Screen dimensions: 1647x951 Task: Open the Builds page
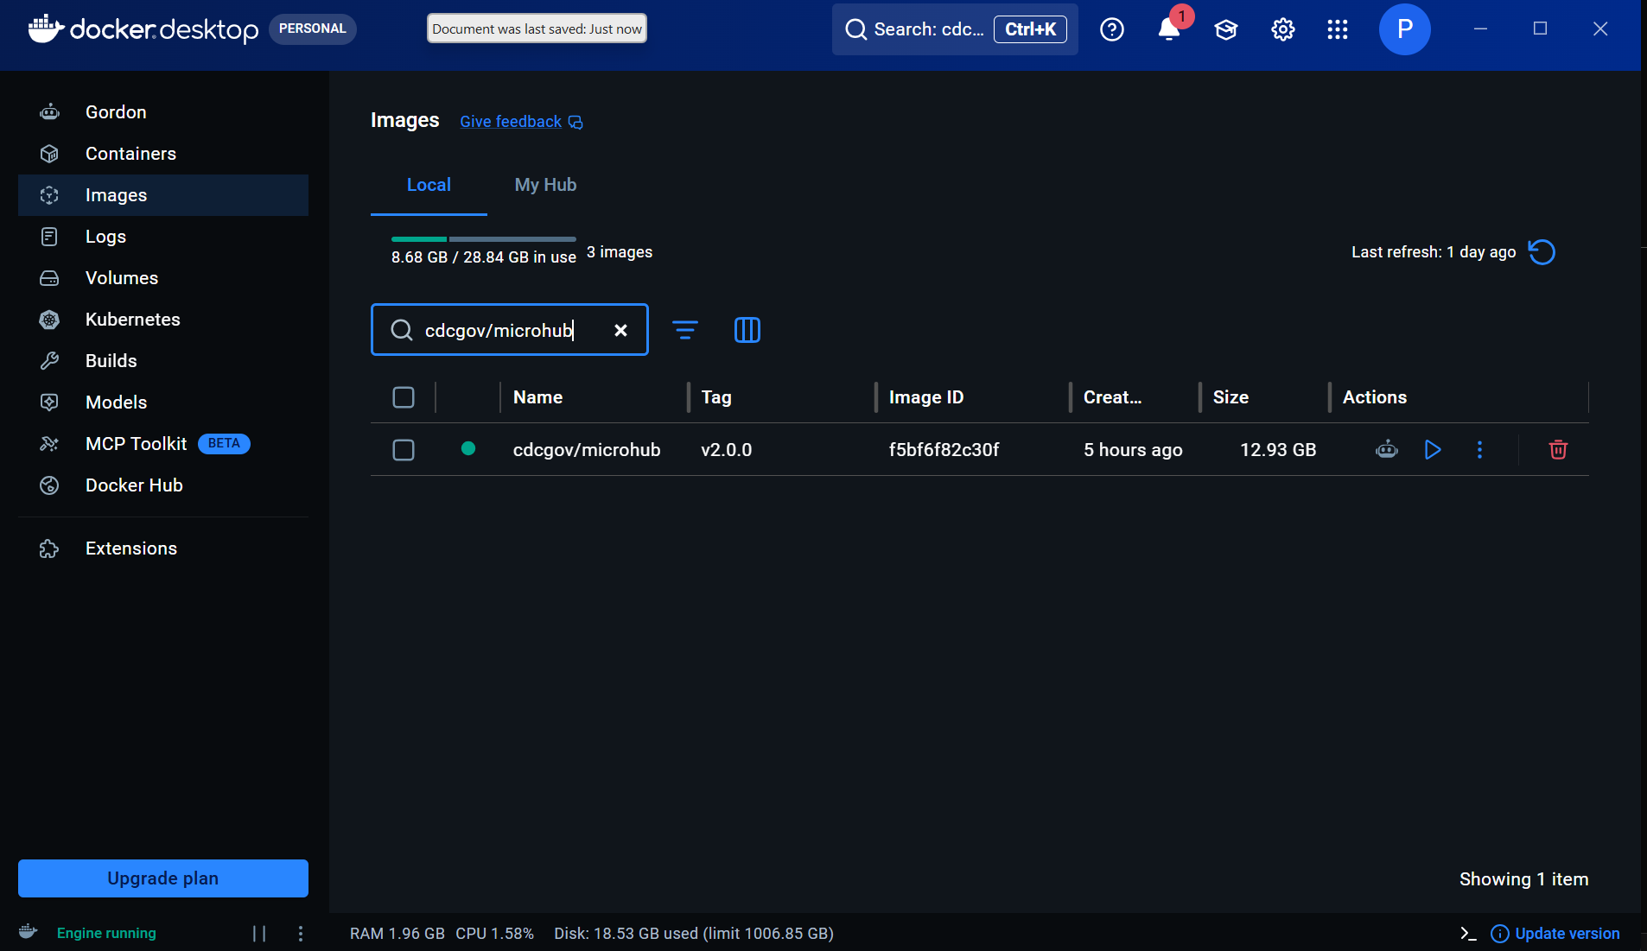(163, 361)
